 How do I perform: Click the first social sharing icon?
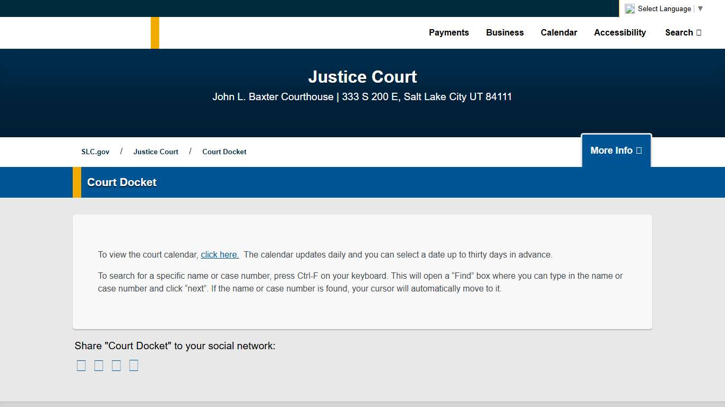coord(81,365)
